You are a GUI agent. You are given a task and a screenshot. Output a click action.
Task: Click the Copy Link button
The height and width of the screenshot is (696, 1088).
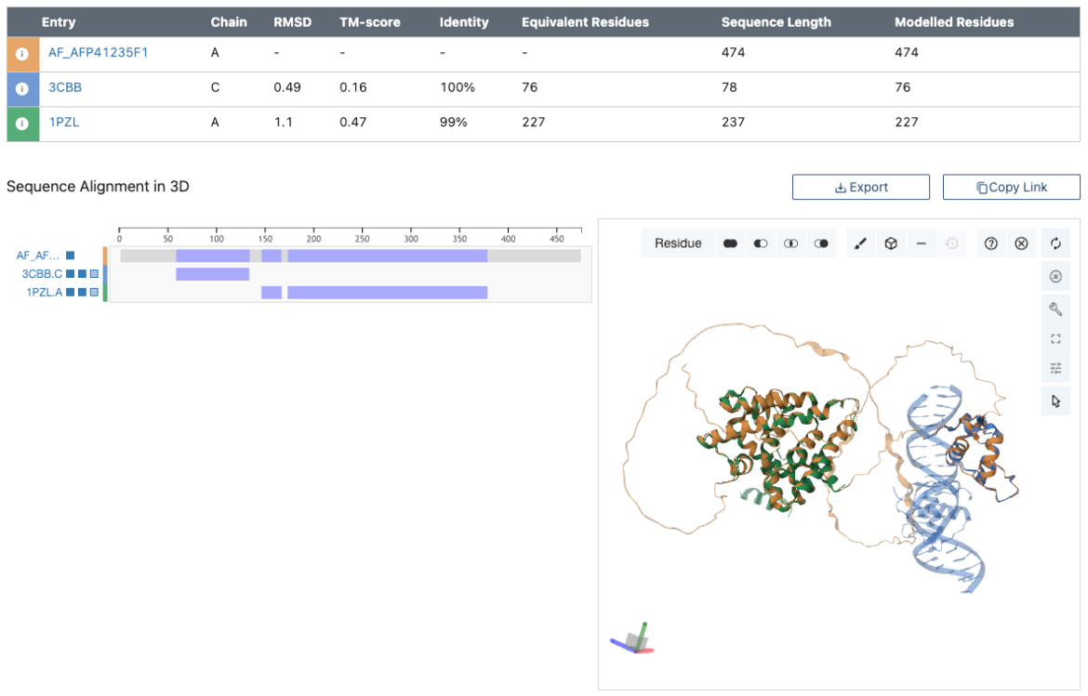pyautogui.click(x=1011, y=187)
